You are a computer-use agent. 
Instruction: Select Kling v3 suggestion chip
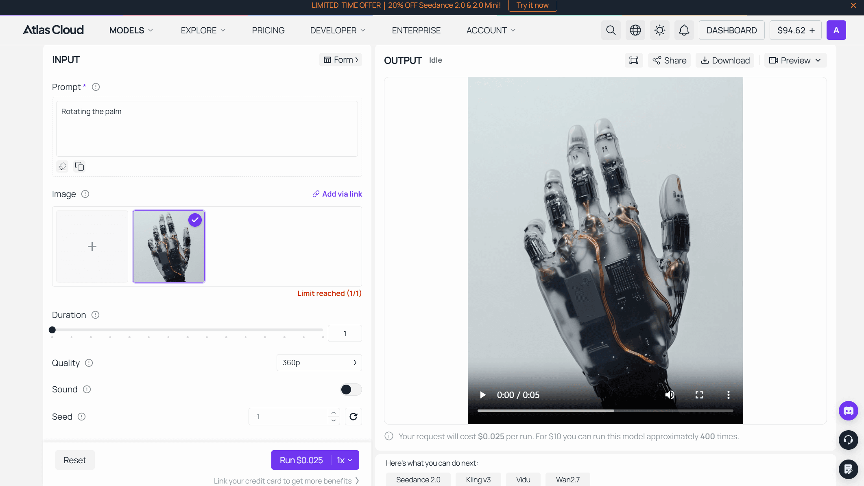[478, 479]
